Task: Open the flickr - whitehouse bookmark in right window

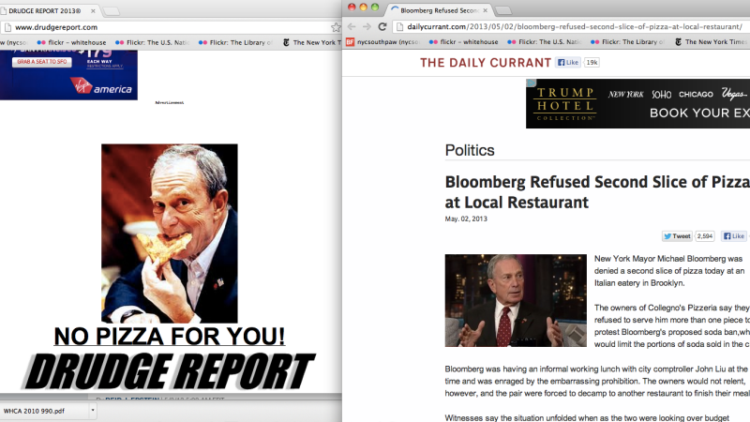Action: 463,42
